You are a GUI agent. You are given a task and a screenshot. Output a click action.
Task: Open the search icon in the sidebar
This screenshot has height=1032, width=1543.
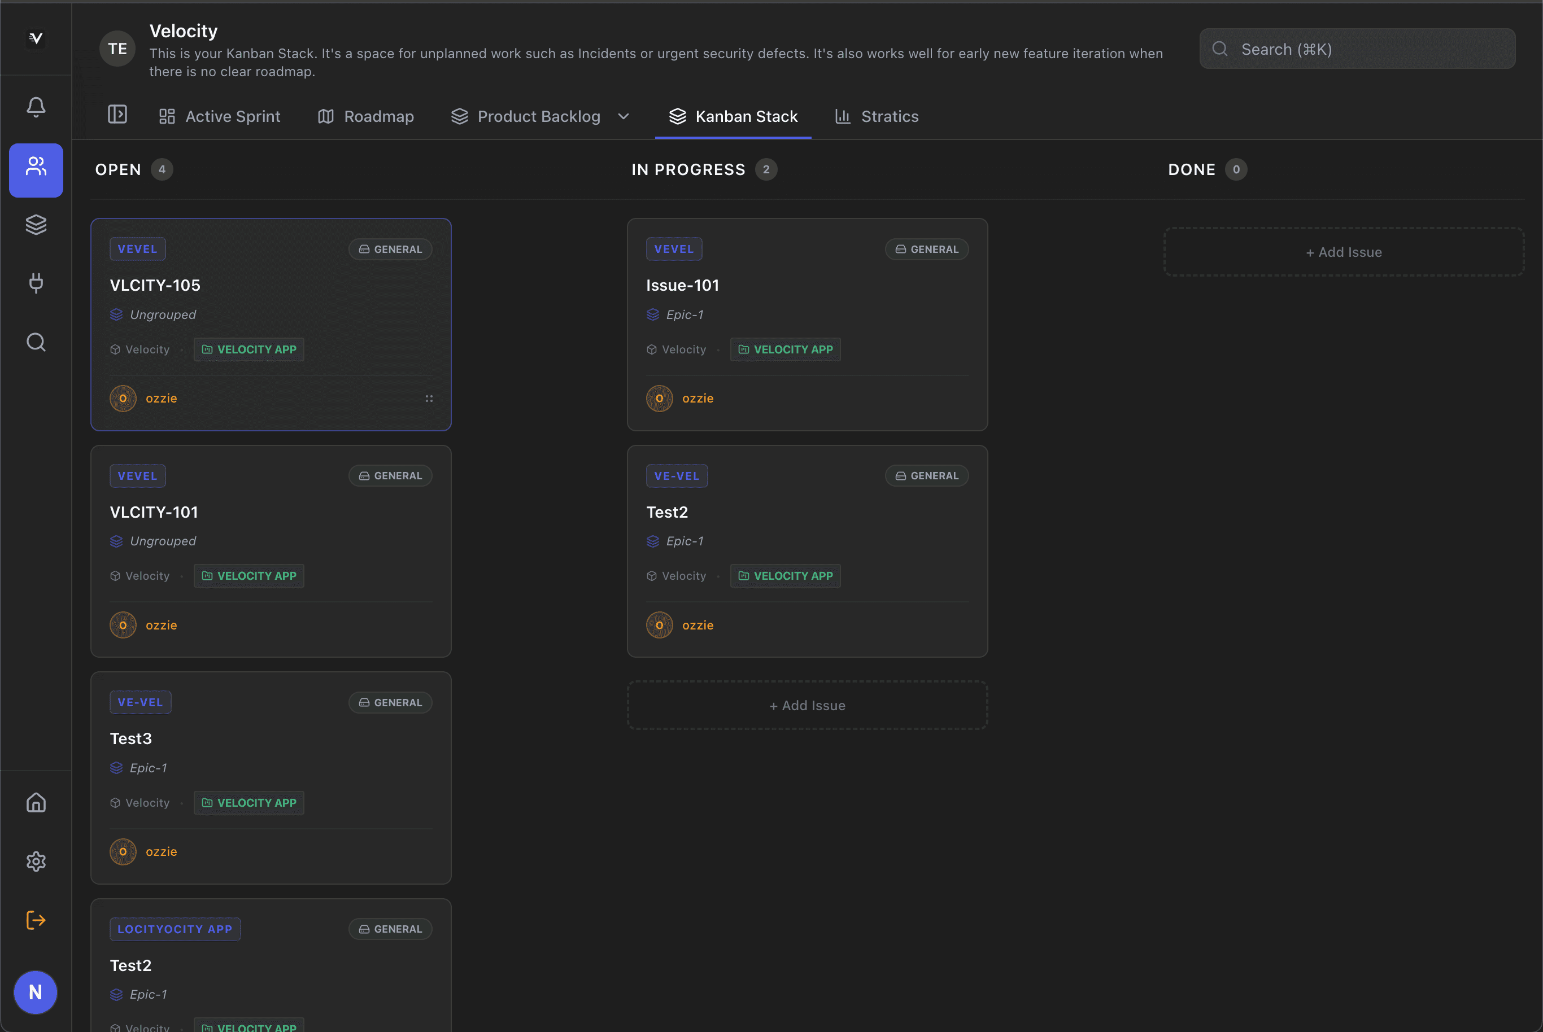pyautogui.click(x=36, y=342)
